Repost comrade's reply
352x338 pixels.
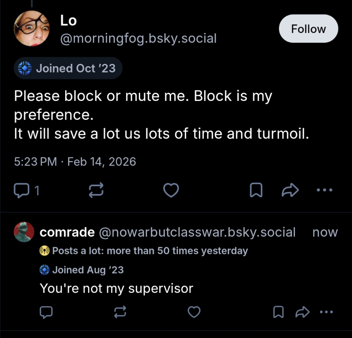click(119, 312)
